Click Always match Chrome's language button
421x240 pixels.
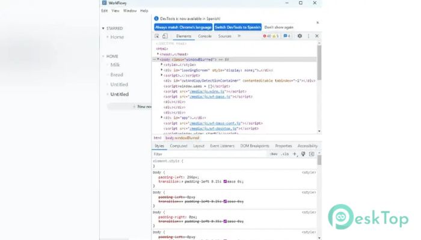(182, 27)
